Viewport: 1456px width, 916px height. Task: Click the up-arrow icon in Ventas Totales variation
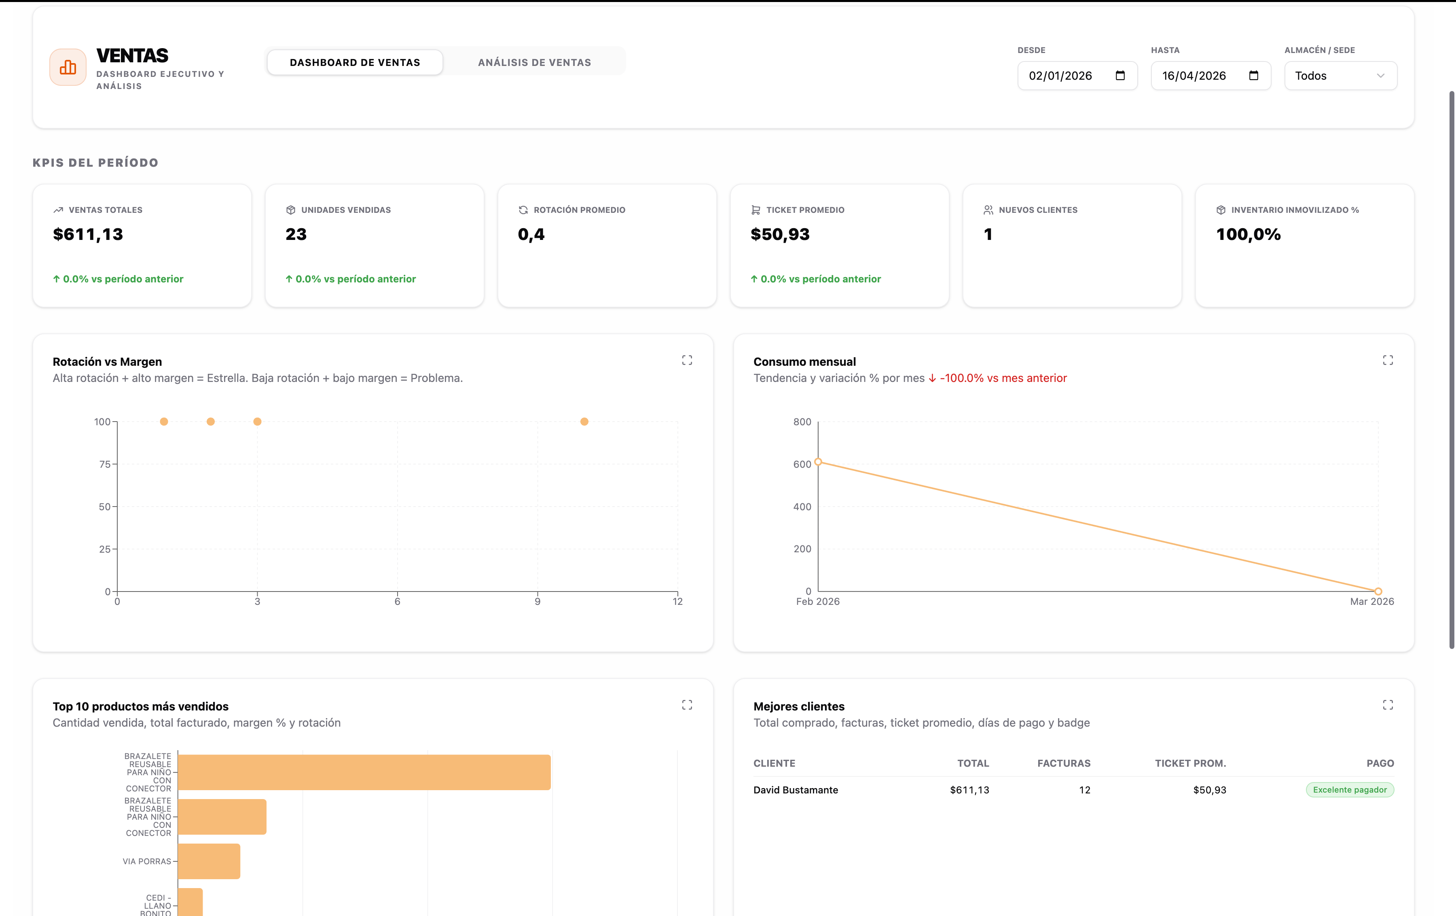pos(57,279)
